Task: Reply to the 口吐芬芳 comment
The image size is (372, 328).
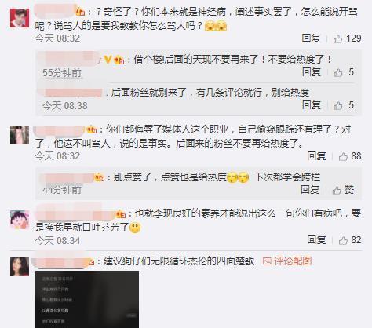Action: (316, 240)
